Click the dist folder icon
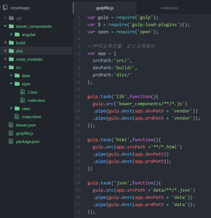Viewport: 211px width, 218px height. pos(11,51)
